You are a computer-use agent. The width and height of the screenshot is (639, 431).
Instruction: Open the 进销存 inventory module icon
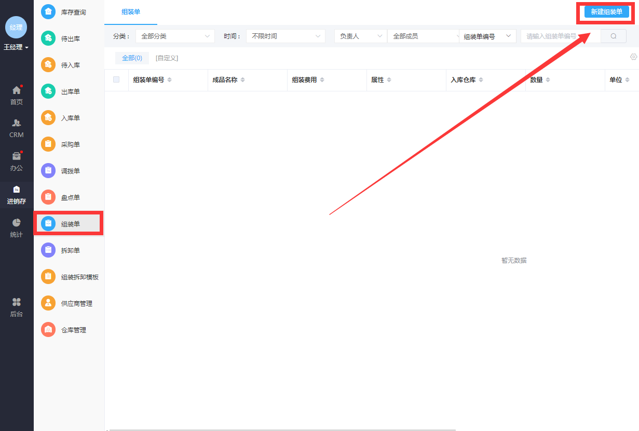coord(17,190)
